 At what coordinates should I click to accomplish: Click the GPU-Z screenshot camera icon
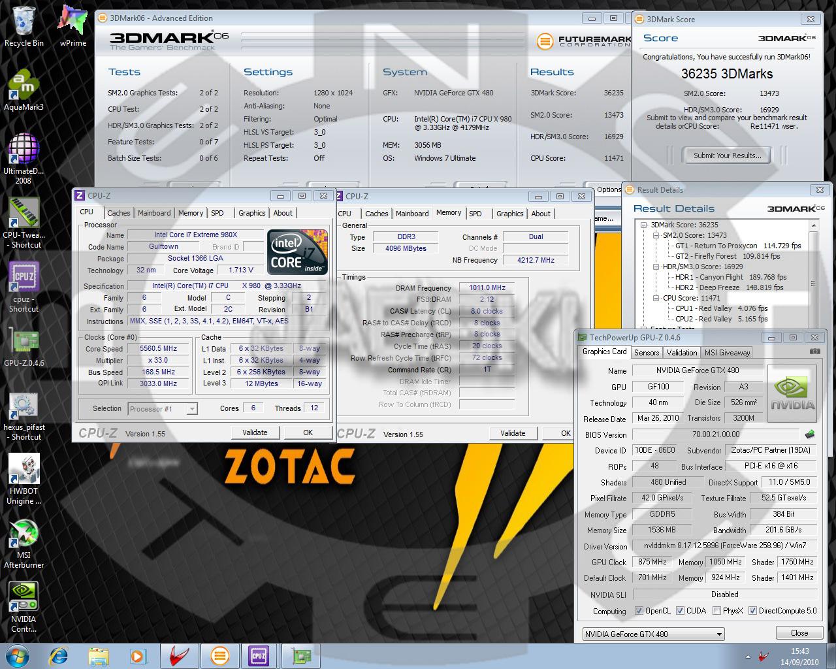click(814, 351)
